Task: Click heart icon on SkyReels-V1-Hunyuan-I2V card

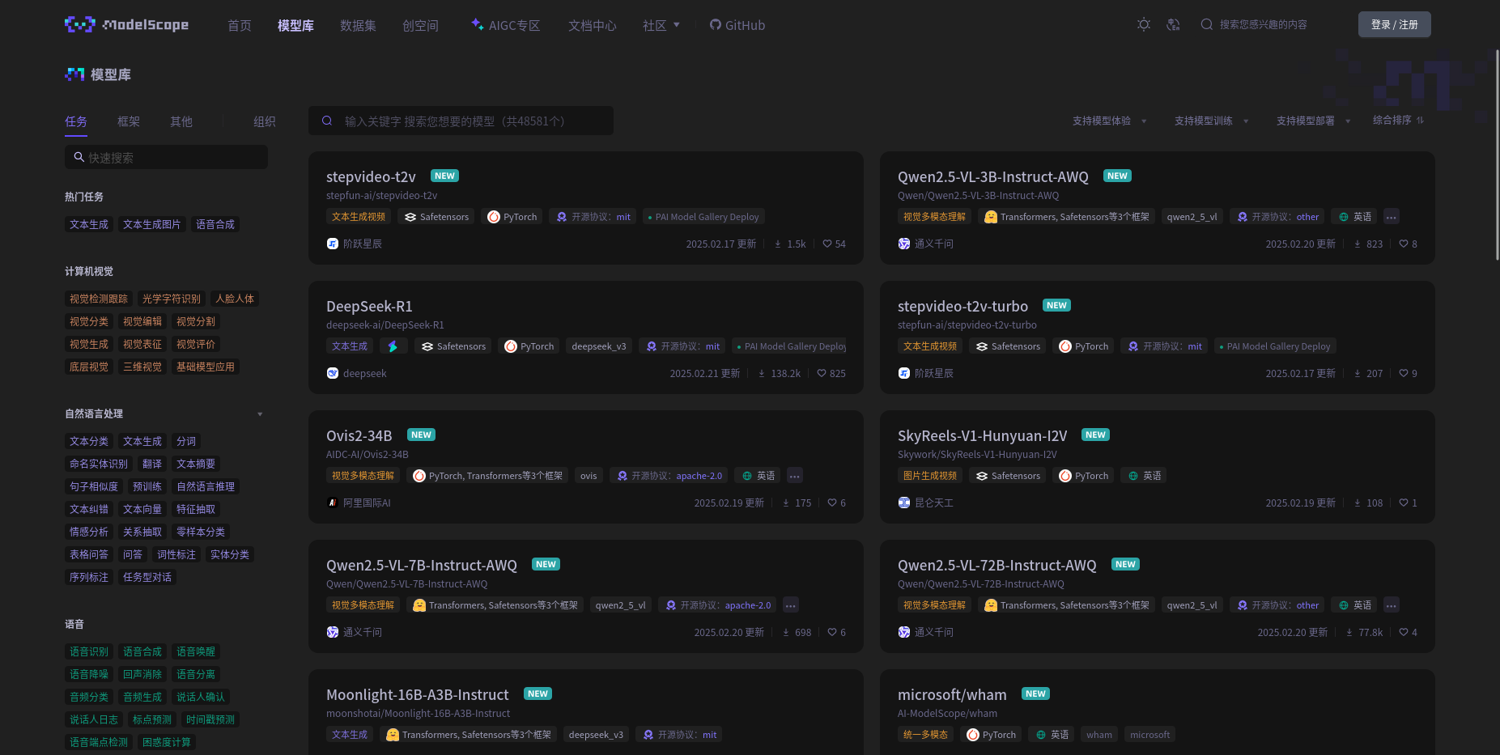Action: (1404, 503)
